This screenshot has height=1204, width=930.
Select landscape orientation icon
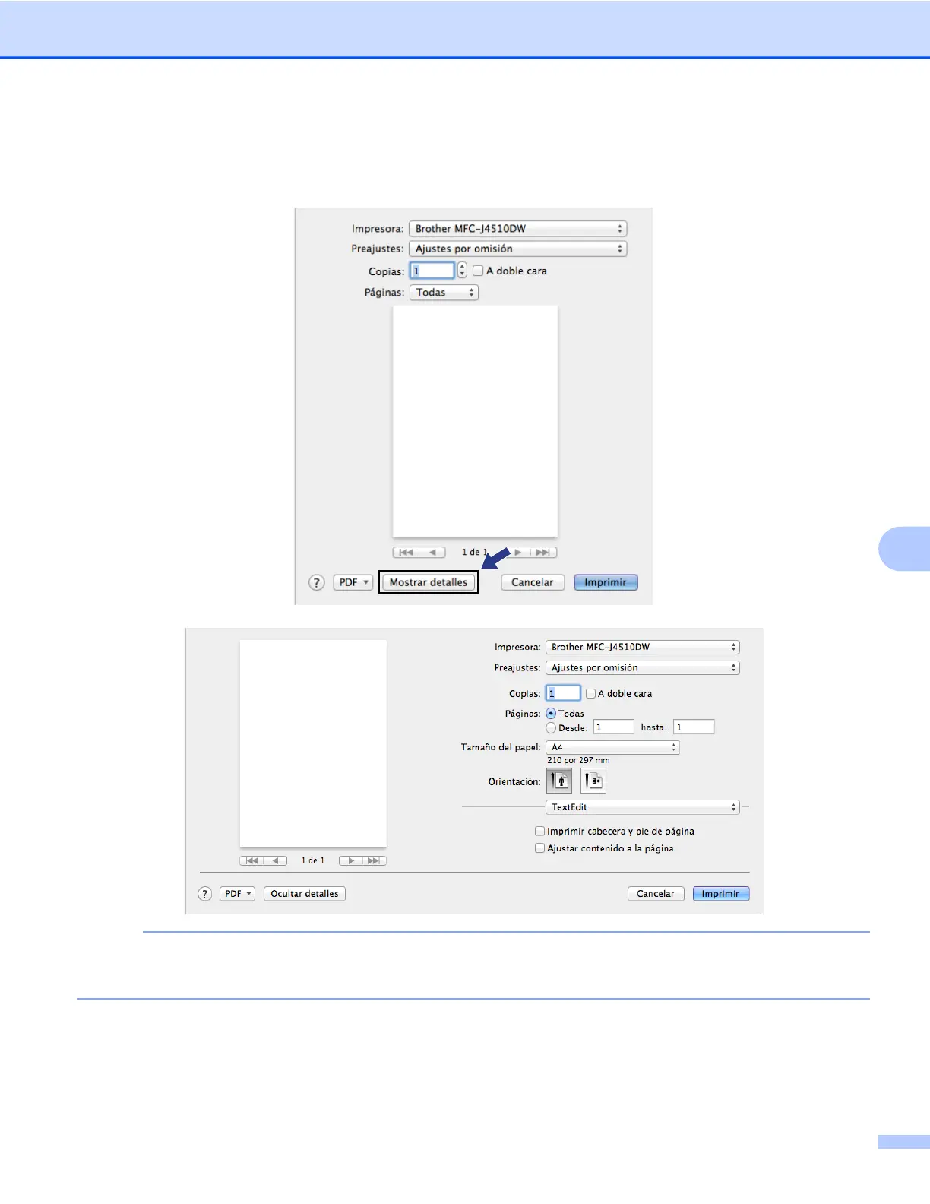click(593, 781)
